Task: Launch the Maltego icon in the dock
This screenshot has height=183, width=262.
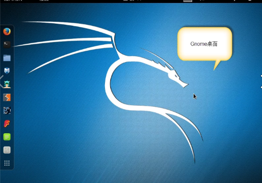Action: click(7, 110)
